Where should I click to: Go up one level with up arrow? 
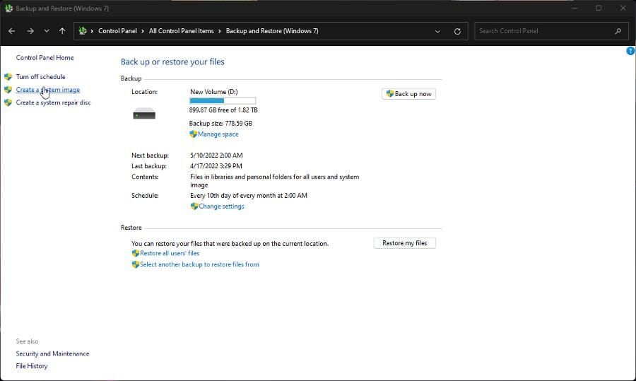[x=62, y=31]
